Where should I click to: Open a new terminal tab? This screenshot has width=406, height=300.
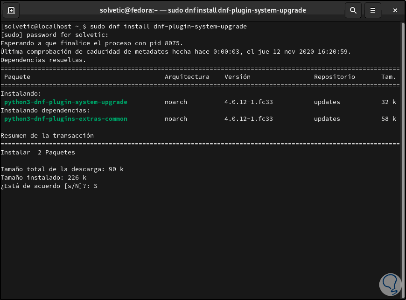(11, 10)
